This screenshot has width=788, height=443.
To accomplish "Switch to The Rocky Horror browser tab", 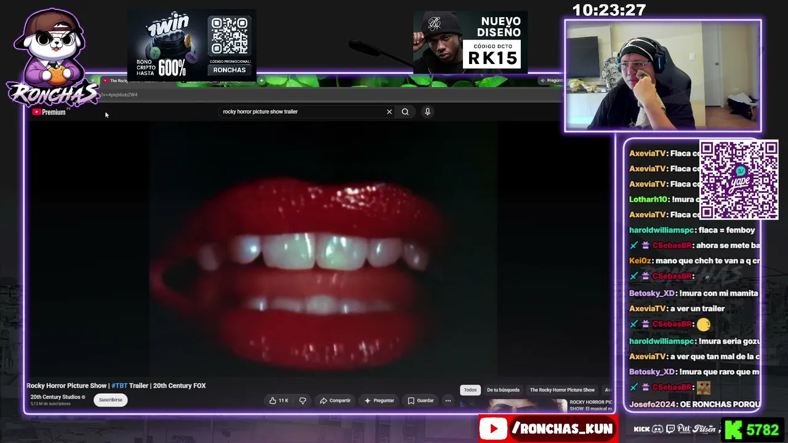I will coord(132,81).
